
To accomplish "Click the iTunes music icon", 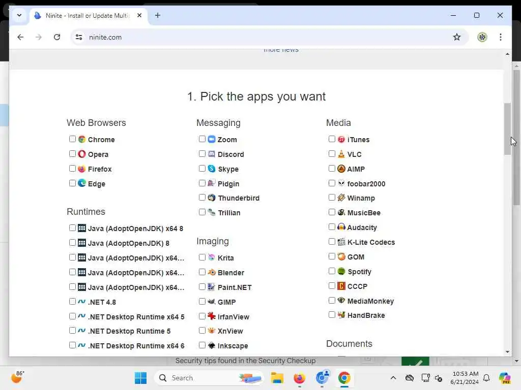I will (341, 139).
